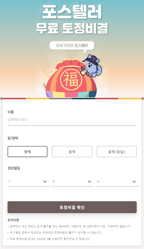The image size is (144, 249).
Task: Focus the 이름 name input field
Action: [x=72, y=120]
